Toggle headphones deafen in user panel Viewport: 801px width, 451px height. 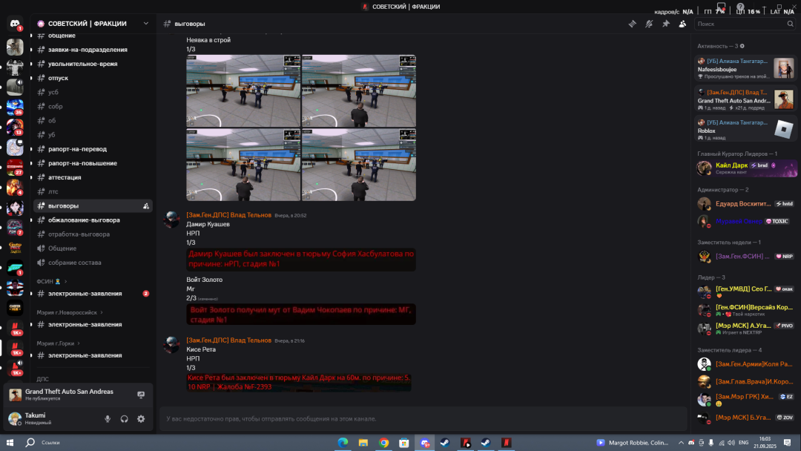pos(125,419)
